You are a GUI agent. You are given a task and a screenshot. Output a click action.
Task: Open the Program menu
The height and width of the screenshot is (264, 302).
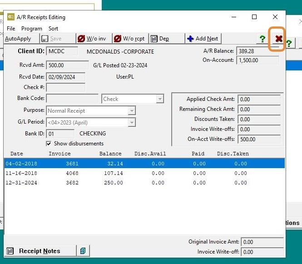coord(32,29)
